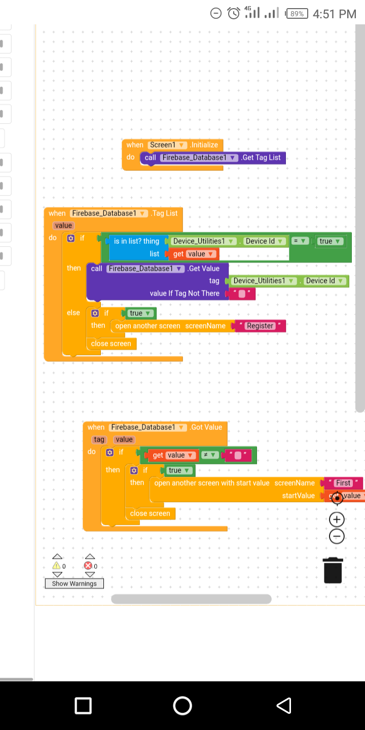Open get value dropdown in not-equal comparison
The image size is (365, 730).
pos(181,455)
